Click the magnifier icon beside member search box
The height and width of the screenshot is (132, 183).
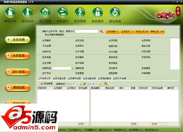[101, 31]
